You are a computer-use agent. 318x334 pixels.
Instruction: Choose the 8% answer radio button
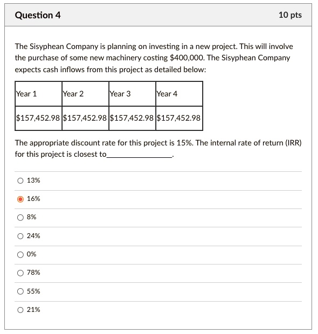(x=20, y=218)
